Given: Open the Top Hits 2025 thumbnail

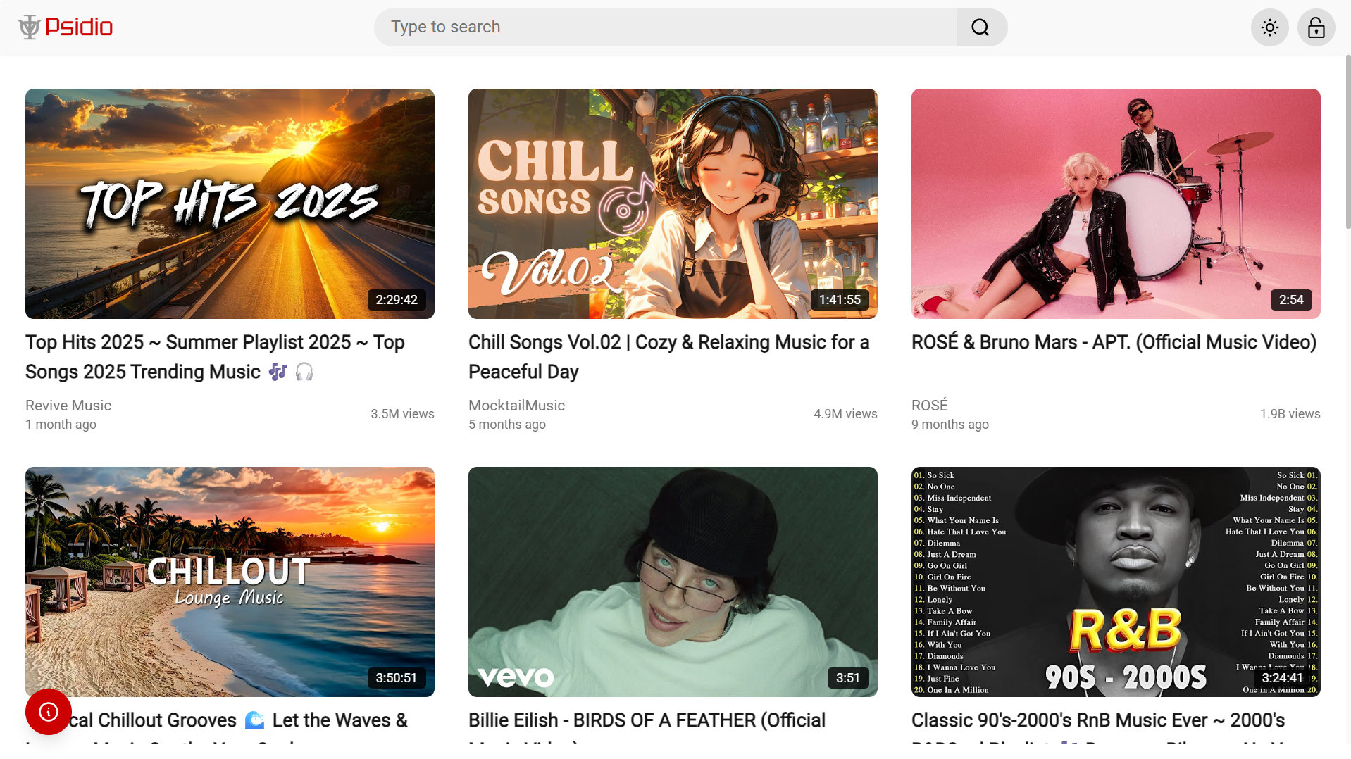Looking at the screenshot, I should click(x=230, y=203).
